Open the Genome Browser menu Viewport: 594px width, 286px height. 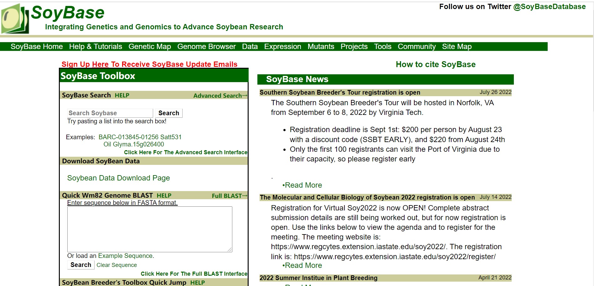coord(206,47)
